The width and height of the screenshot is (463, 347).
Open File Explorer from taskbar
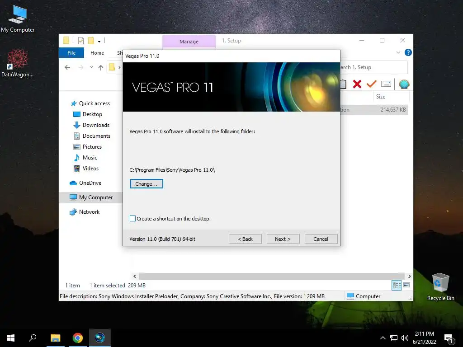pos(55,338)
